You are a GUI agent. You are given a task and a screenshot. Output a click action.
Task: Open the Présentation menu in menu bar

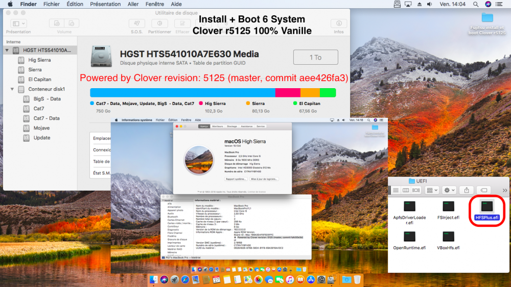(x=105, y=4)
